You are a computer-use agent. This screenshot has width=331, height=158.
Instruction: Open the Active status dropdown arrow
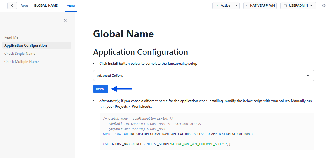point(236,6)
